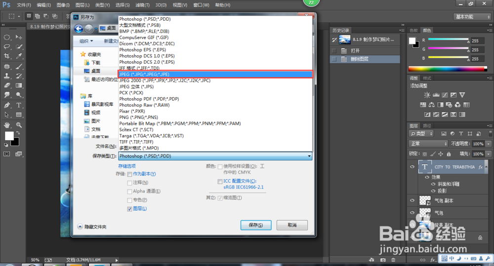Select the Brush tool
494x266 pixels.
[19, 67]
